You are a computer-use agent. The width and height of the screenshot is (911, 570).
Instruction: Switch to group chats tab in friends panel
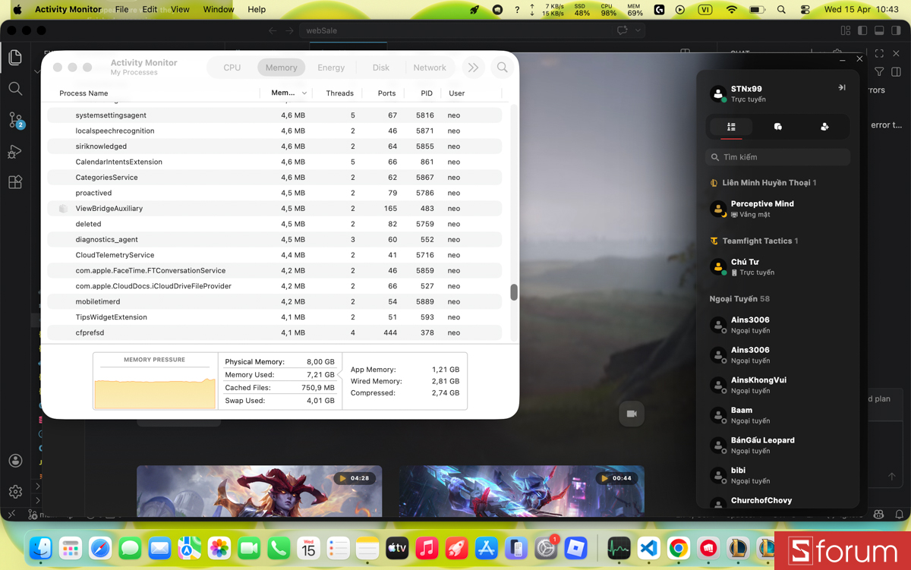pos(777,127)
